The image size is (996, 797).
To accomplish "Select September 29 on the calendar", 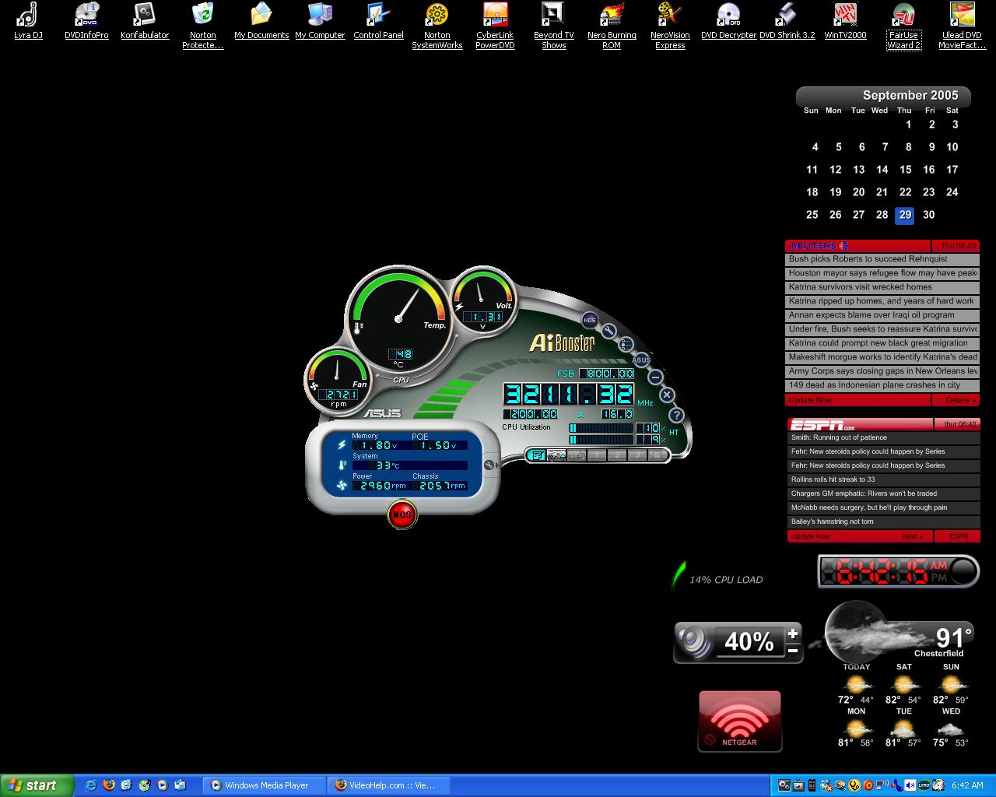I will point(904,215).
